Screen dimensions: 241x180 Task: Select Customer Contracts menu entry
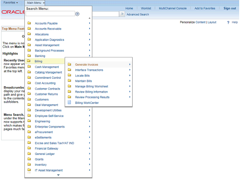pyautogui.click(x=47, y=89)
